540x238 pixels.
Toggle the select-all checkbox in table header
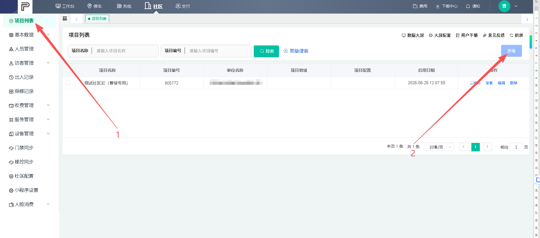(x=68, y=70)
